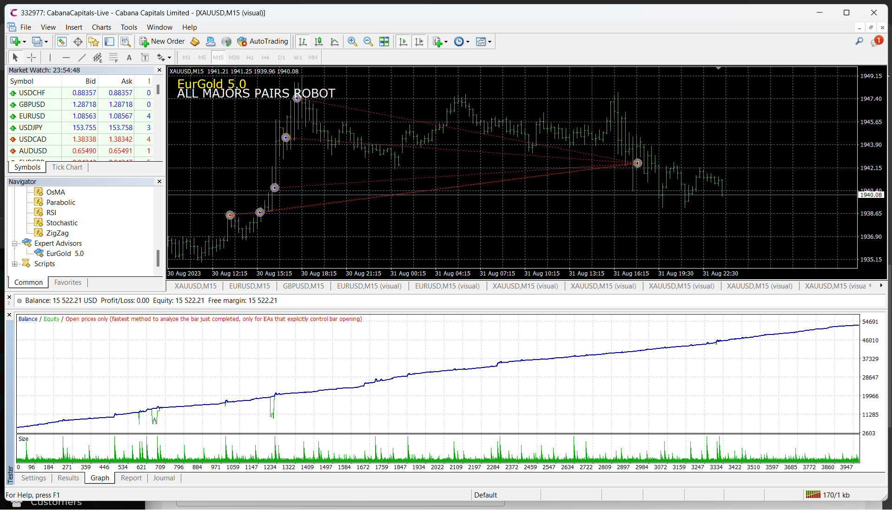Switch to the Report tab in Tester

[131, 478]
